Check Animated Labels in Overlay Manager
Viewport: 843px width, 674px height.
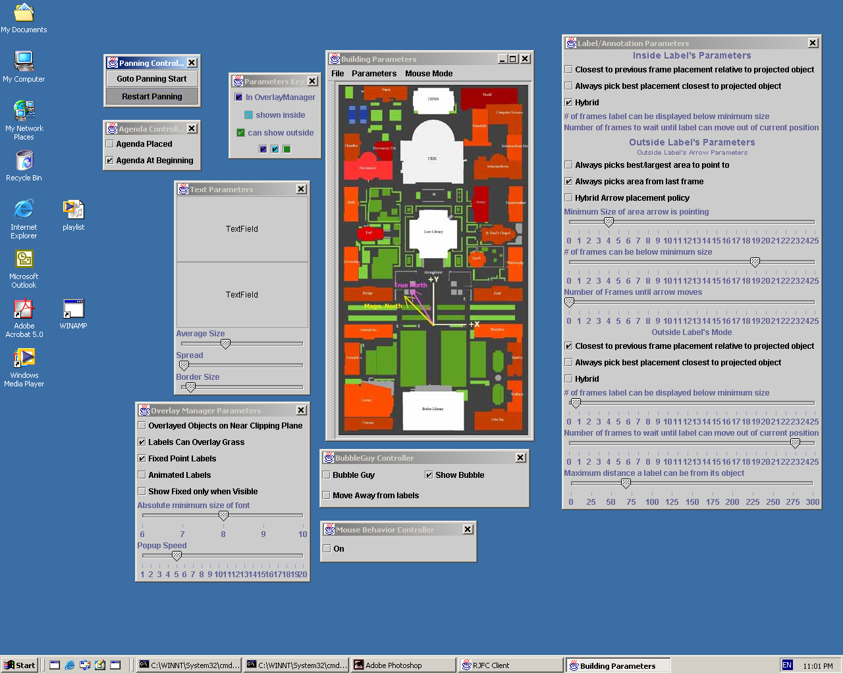[x=142, y=475]
